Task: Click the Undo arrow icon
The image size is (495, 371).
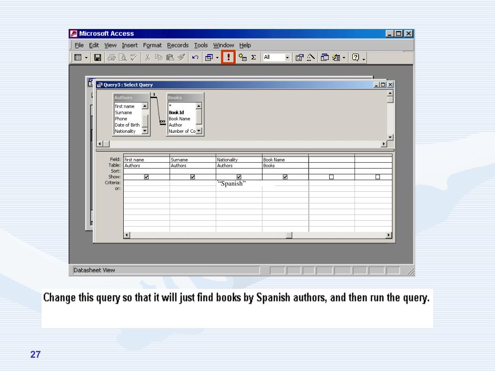Action: pyautogui.click(x=195, y=57)
